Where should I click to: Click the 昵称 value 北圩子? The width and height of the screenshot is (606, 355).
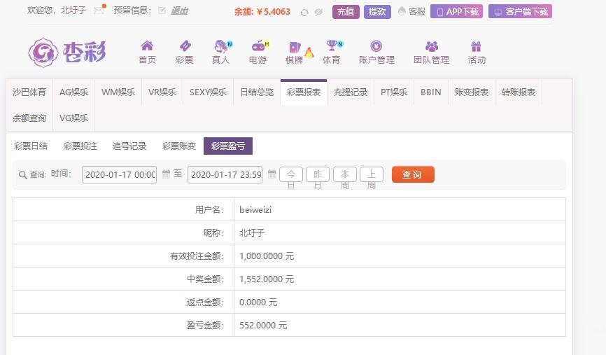coord(252,232)
